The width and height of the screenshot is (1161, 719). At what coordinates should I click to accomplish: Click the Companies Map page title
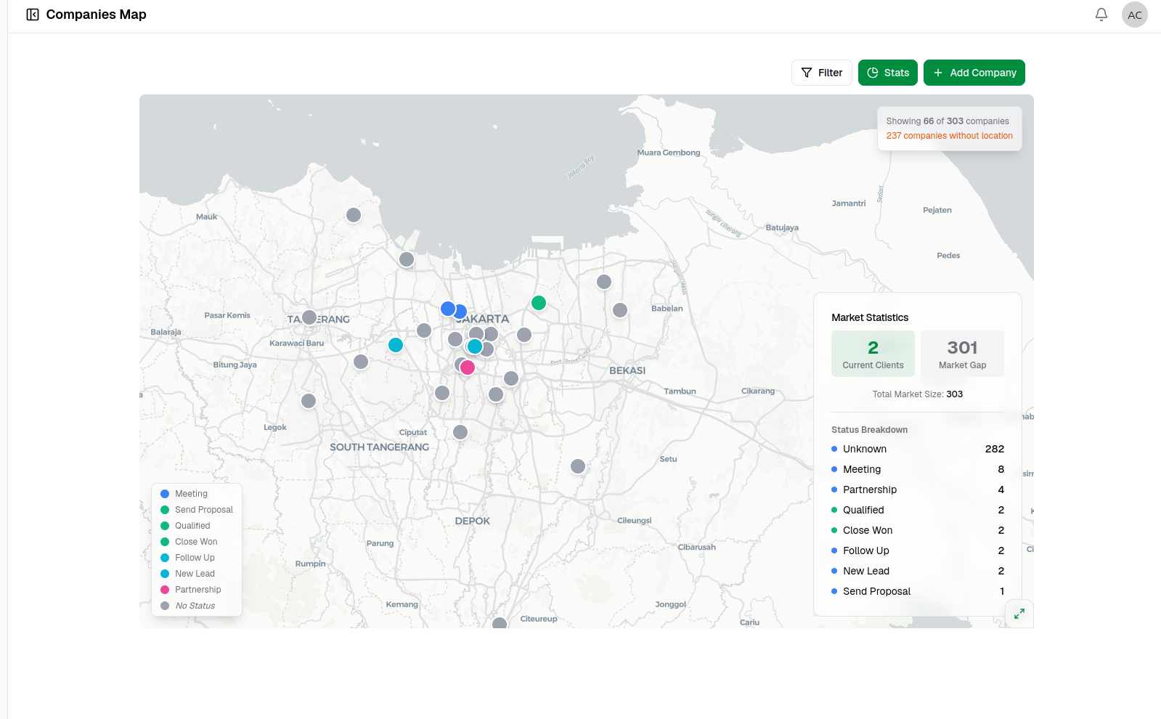96,15
